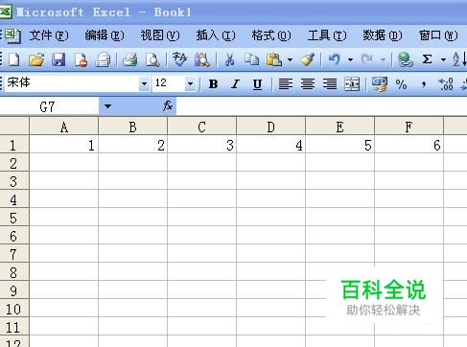Open Print Preview with magnifier page icon
This screenshot has width=467, height=347.
(x=152, y=59)
